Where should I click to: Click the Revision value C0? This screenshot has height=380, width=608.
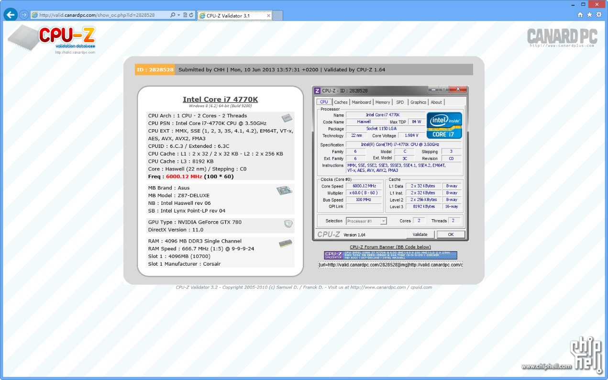coord(451,158)
